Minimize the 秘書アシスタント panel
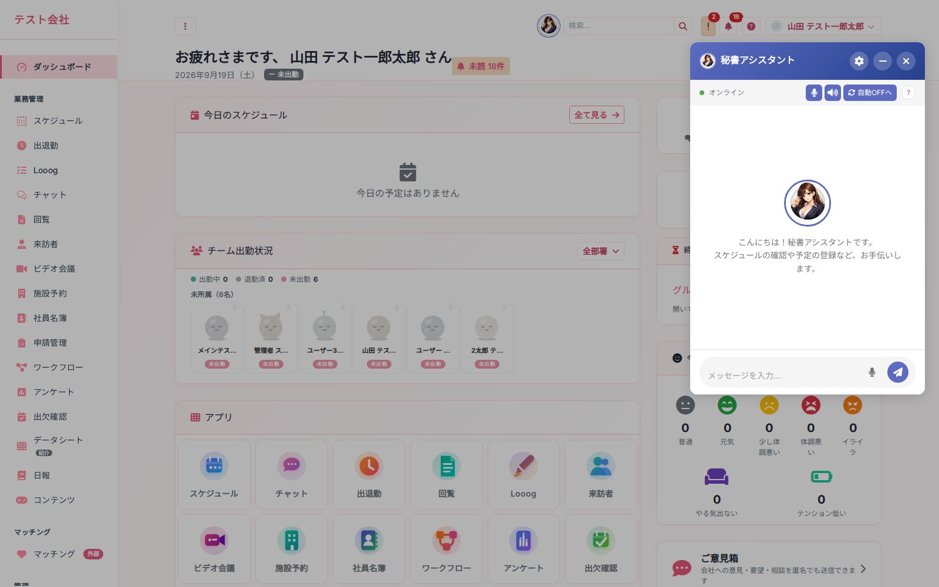939x587 pixels. 882,61
